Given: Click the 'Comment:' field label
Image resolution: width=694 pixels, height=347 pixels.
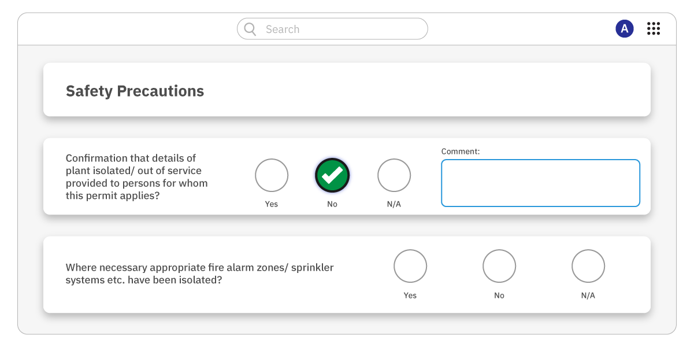Looking at the screenshot, I should [x=461, y=152].
